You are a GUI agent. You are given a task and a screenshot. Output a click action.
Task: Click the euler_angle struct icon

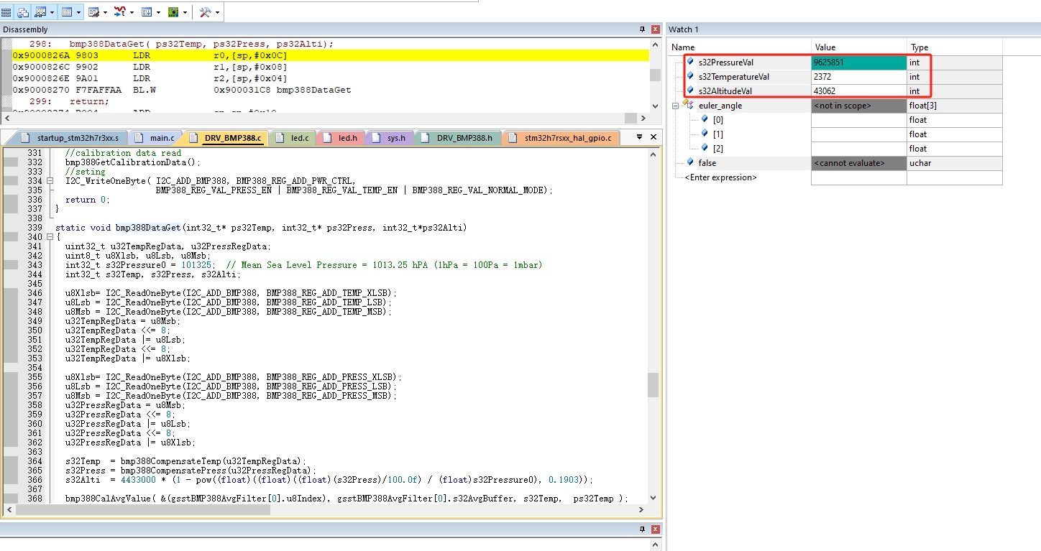pos(688,105)
